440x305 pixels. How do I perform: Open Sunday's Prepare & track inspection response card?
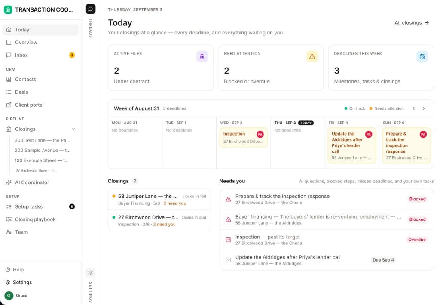pyautogui.click(x=406, y=145)
